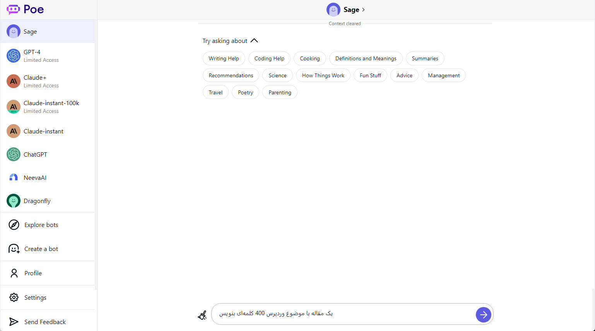This screenshot has height=331, width=595.
Task: Open Send Feedback menu entry
Action: 48,322
